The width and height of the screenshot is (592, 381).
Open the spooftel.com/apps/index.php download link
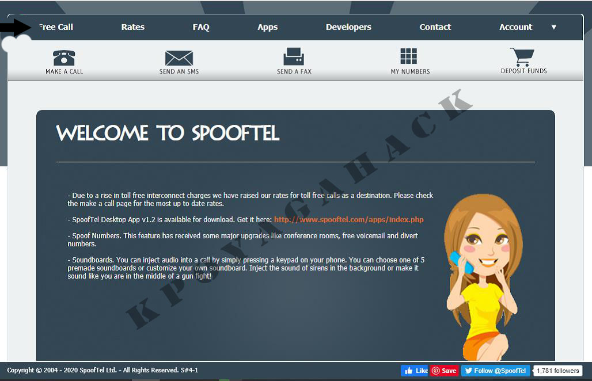[x=349, y=219]
